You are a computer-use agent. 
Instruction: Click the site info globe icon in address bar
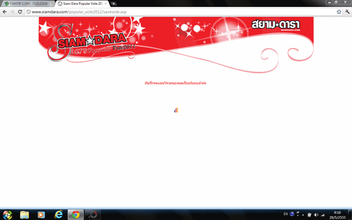[29, 12]
